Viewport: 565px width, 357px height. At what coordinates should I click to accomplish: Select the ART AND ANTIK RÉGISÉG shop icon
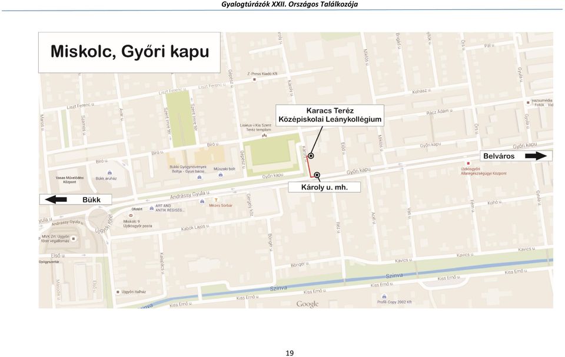[152, 208]
